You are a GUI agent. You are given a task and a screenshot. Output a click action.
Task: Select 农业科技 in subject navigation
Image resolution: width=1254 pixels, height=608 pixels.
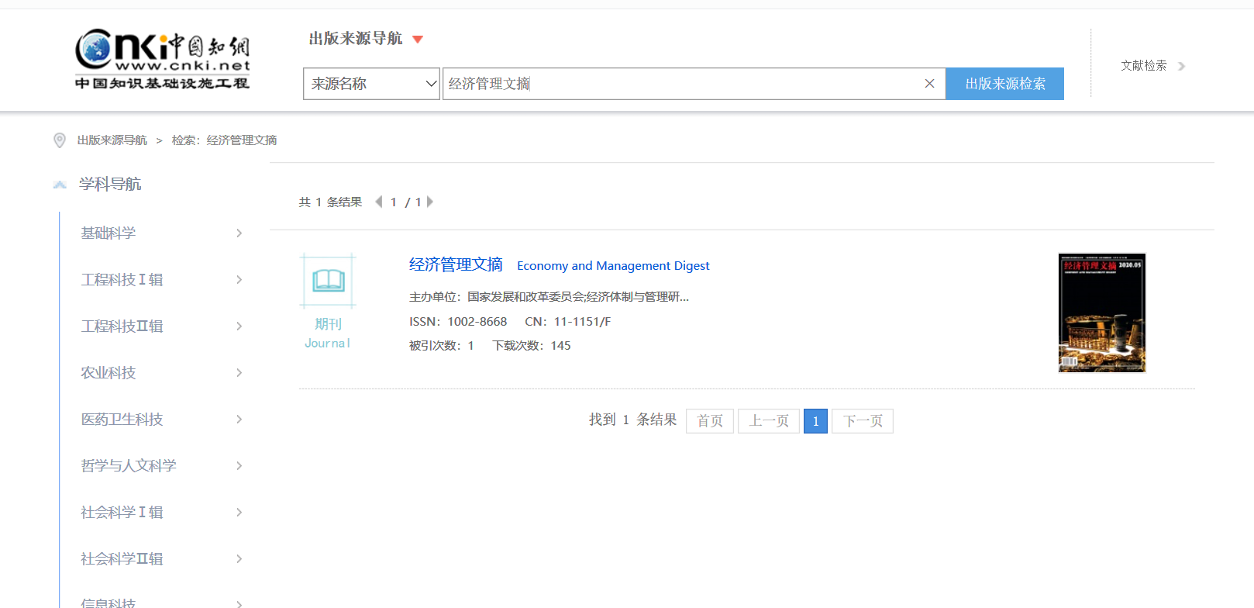(x=109, y=373)
